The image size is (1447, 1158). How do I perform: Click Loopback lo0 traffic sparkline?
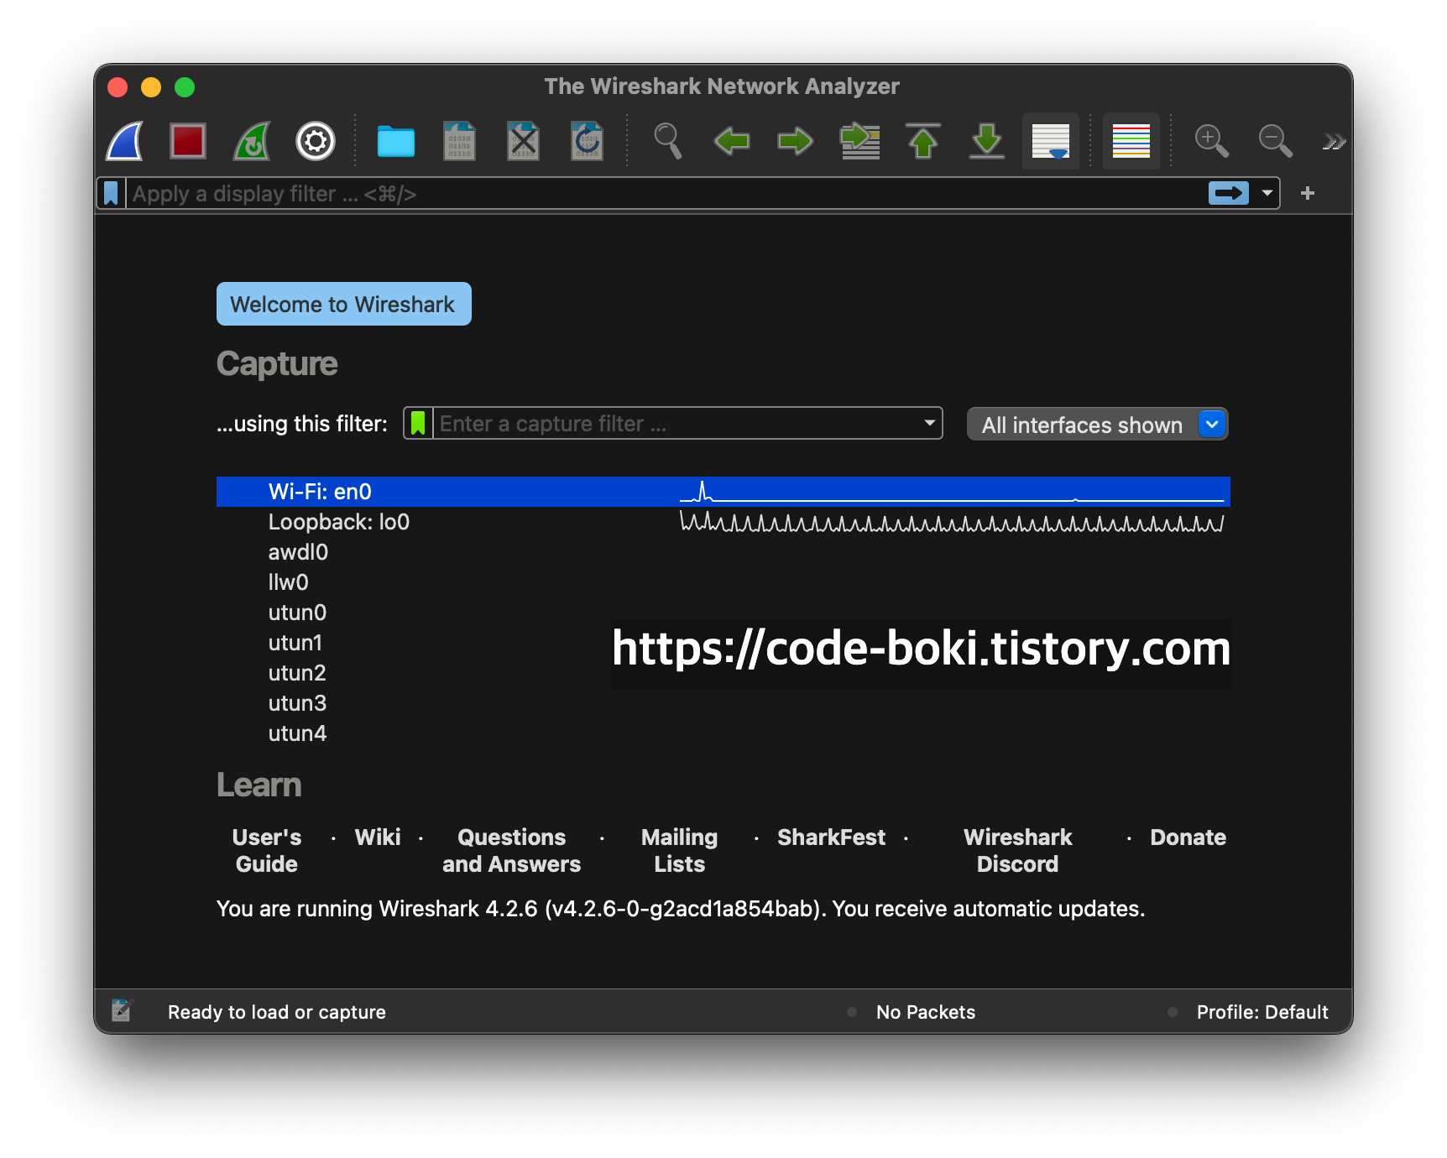pos(952,523)
